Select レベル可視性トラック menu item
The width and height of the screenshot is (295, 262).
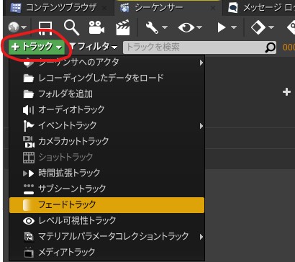(106, 220)
